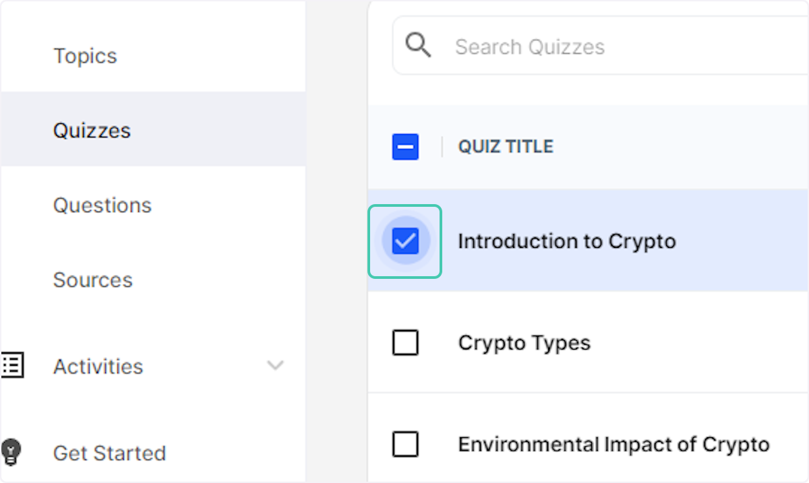Switch to the Quizzes section

(92, 130)
